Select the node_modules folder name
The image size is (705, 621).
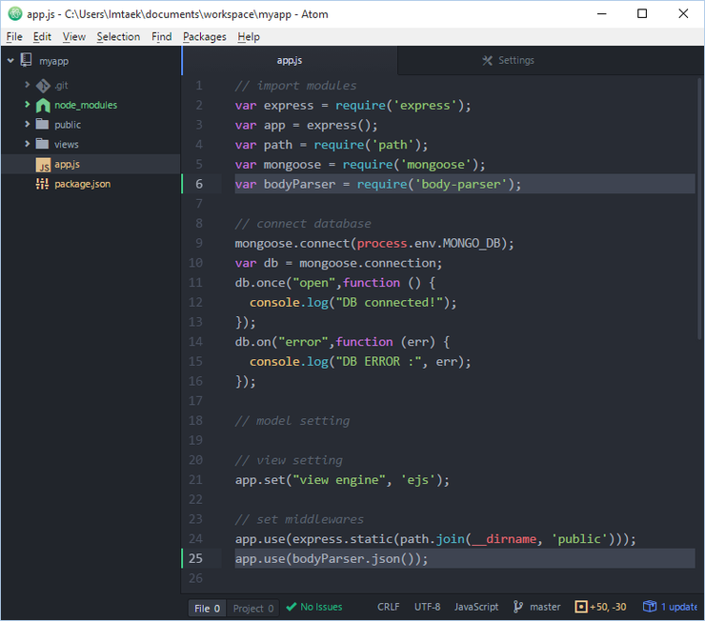(86, 105)
